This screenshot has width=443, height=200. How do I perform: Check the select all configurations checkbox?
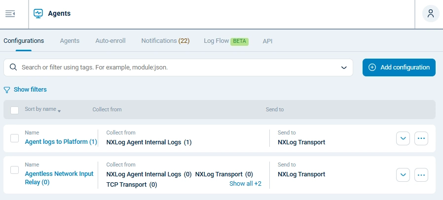tap(15, 110)
